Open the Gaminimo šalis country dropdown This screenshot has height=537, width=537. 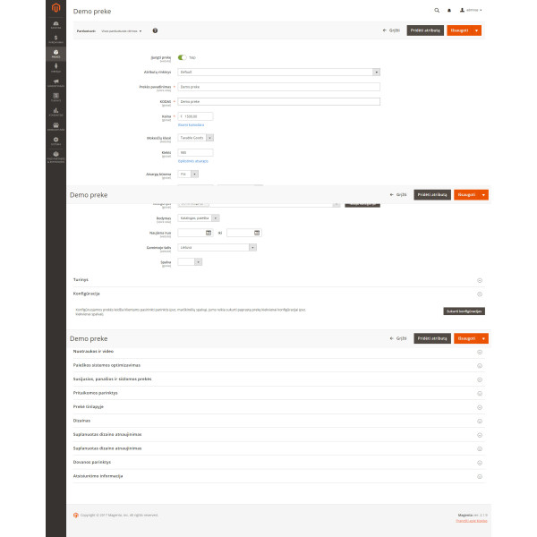[x=217, y=247]
